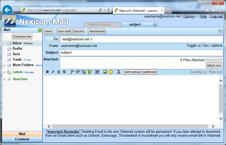The width and height of the screenshot is (226, 145).
Task: Expand the Labels section
Action: click(x=4, y=72)
